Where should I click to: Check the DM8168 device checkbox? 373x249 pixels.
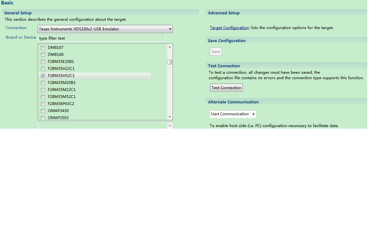coord(43,55)
